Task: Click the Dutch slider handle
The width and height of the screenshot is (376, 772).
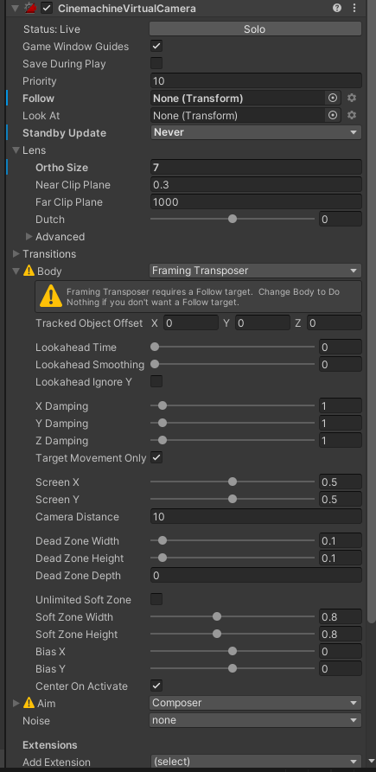Action: [x=233, y=219]
